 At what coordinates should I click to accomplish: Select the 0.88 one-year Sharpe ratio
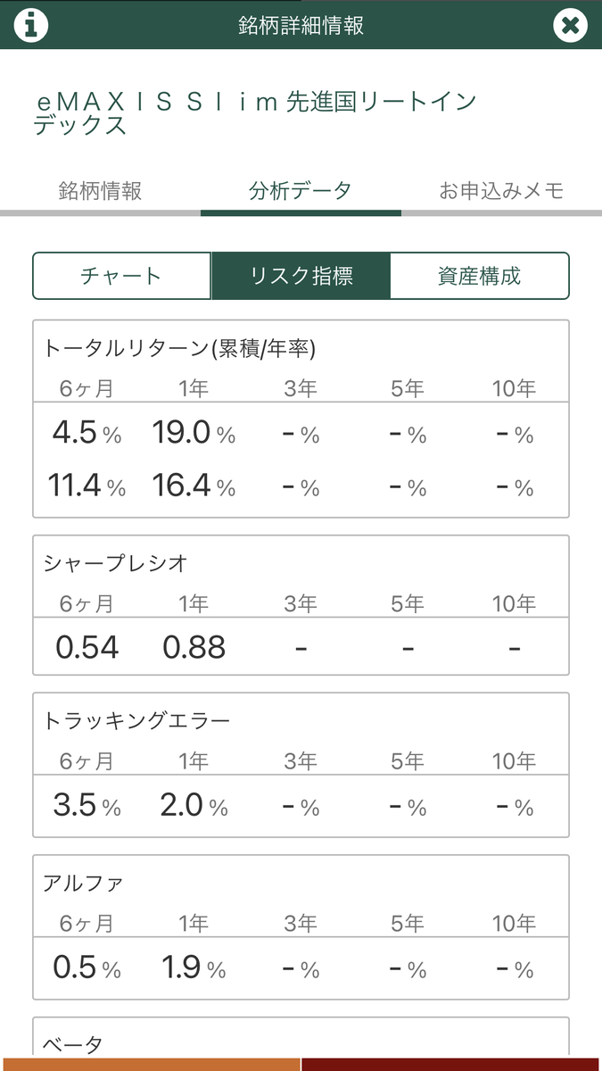coord(194,647)
